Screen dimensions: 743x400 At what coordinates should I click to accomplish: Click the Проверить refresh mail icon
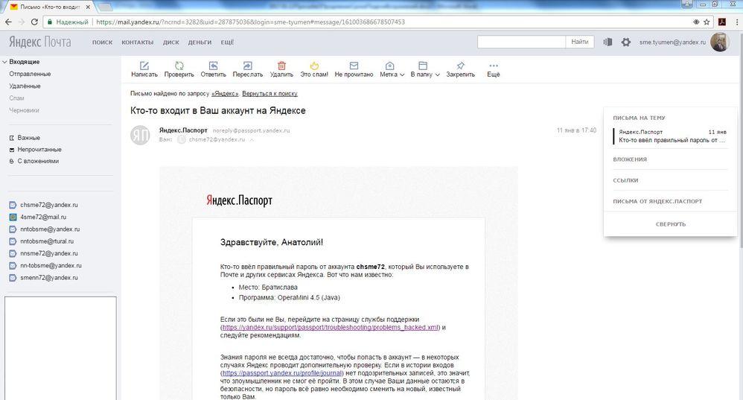tap(179, 66)
